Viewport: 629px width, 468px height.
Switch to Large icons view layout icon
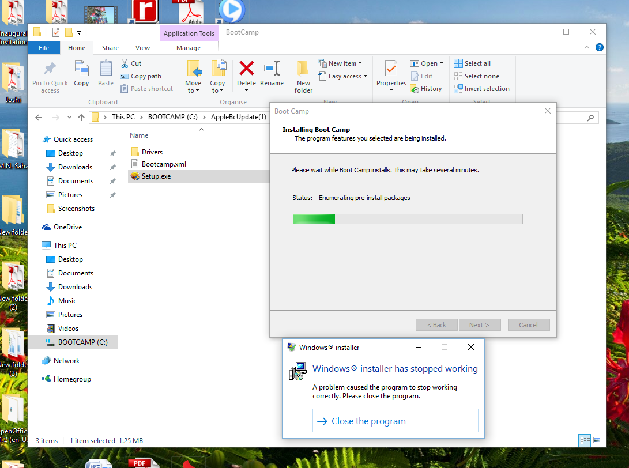pos(597,440)
